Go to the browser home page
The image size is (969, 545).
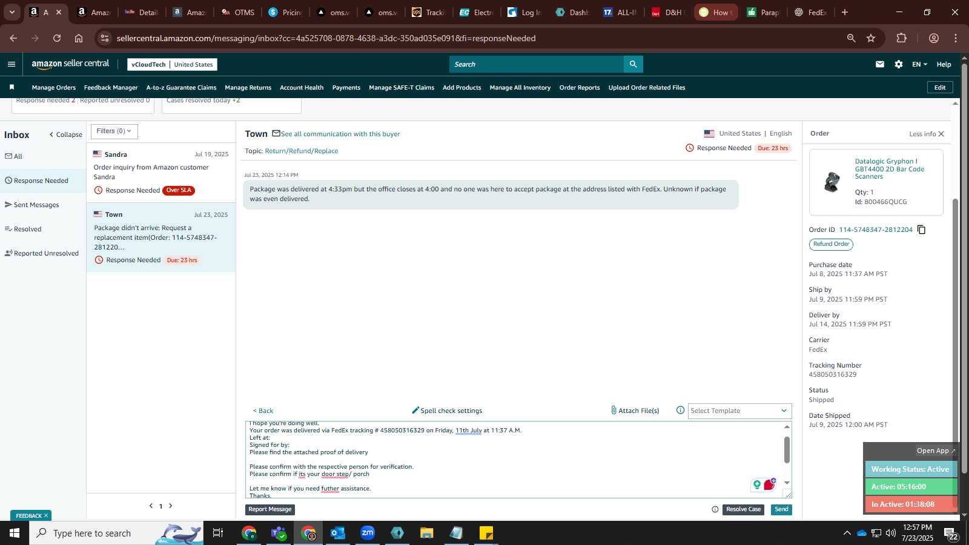point(79,38)
